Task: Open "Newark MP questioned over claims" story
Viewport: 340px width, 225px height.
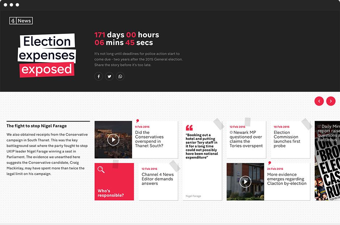Action: [x=246, y=140]
